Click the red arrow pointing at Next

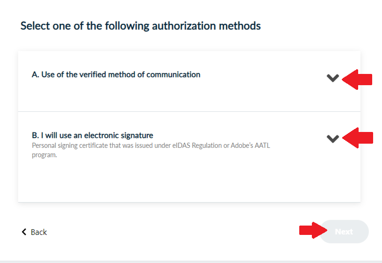point(313,230)
